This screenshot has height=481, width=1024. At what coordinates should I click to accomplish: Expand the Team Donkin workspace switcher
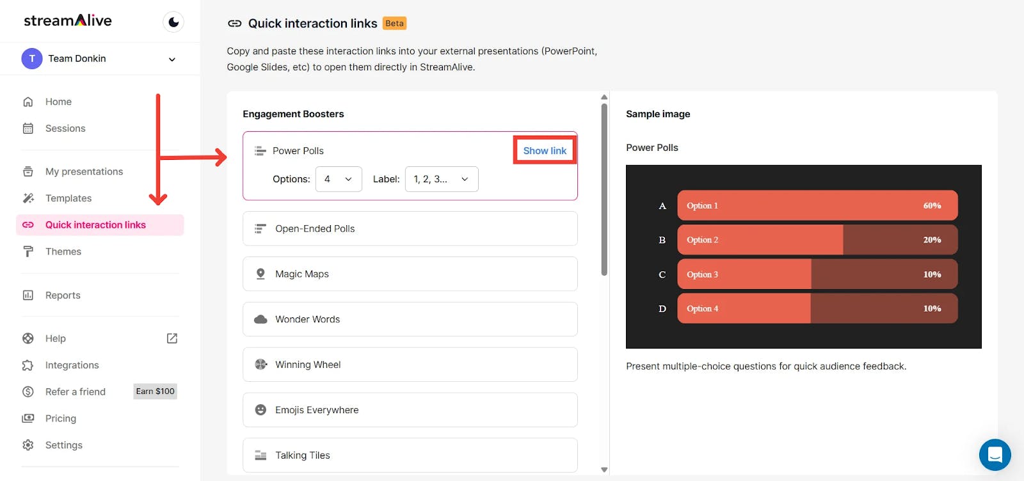(172, 59)
